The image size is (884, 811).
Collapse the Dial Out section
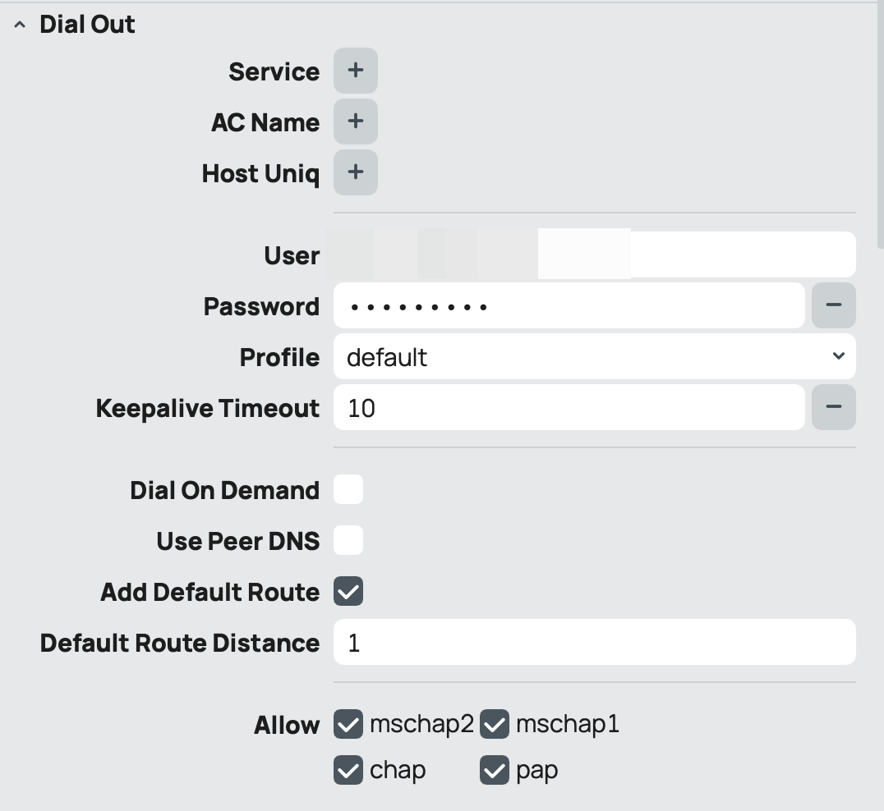coord(20,25)
